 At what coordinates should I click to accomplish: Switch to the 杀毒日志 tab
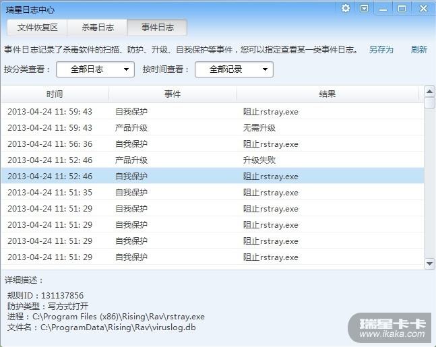point(97,28)
